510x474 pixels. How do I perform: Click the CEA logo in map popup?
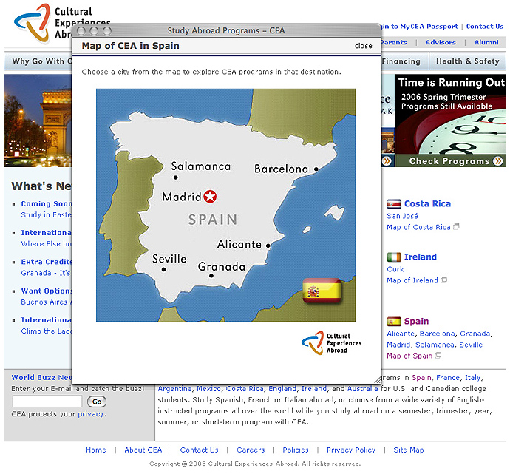pos(332,342)
